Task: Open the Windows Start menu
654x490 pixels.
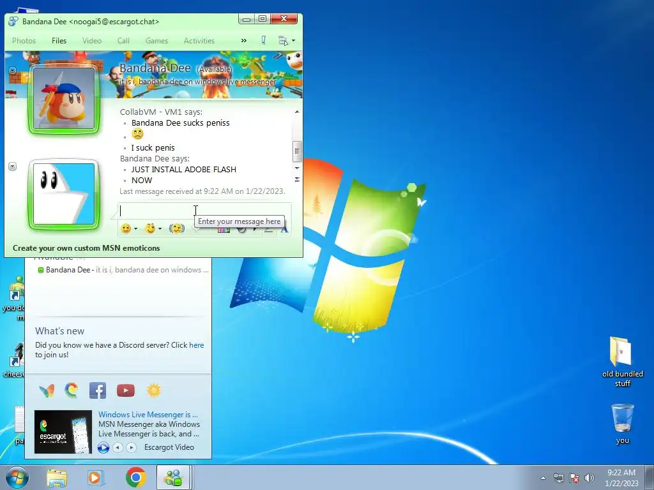Action: [x=17, y=477]
